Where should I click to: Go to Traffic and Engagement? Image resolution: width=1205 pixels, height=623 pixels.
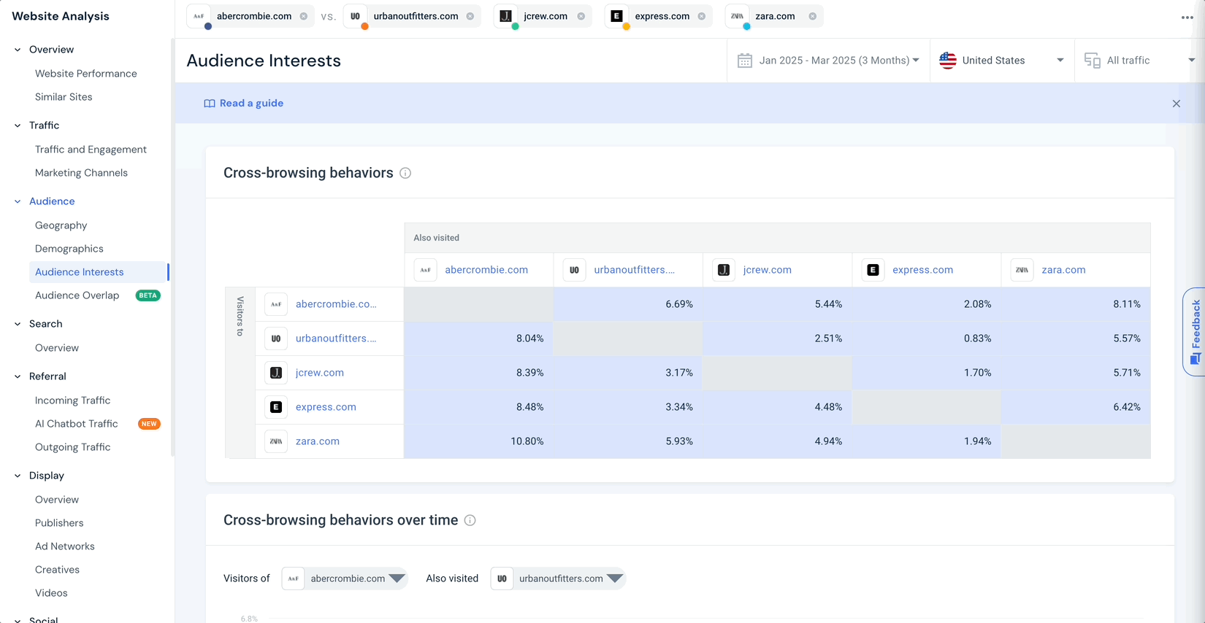pos(91,150)
